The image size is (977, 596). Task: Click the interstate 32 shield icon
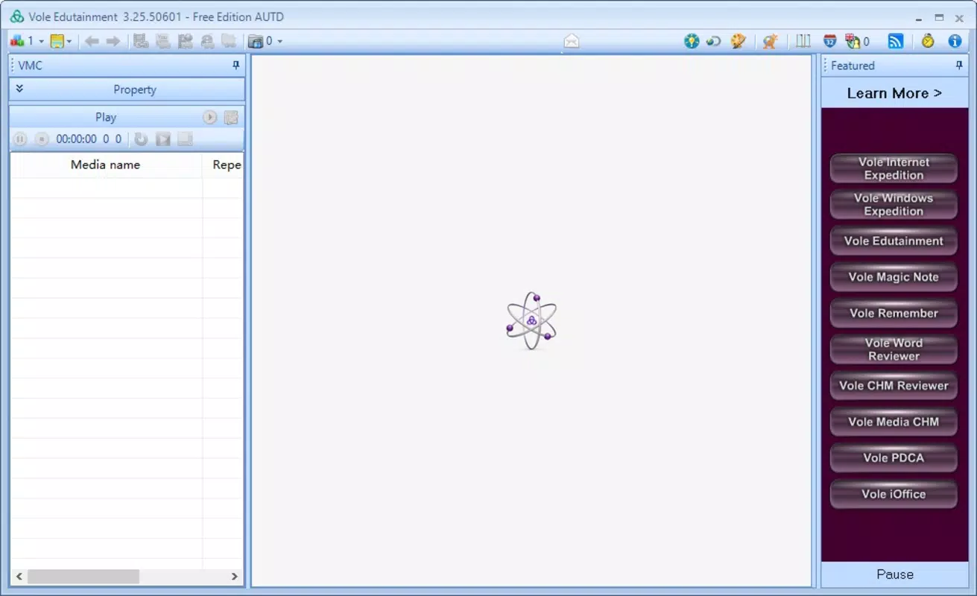829,41
